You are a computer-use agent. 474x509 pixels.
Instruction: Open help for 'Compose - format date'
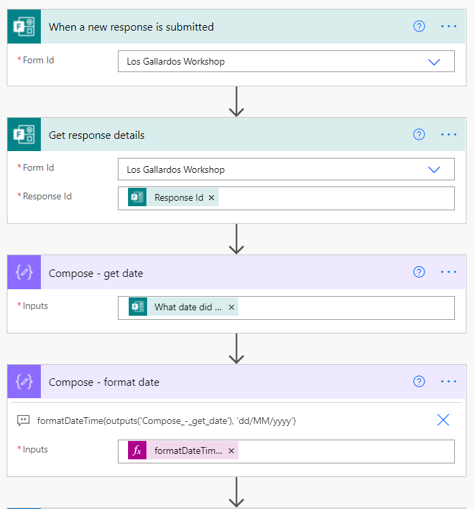pos(420,382)
